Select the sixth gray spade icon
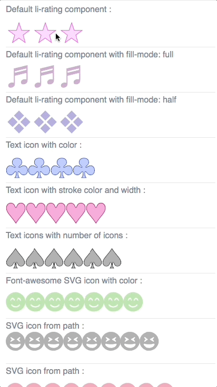 112,258
